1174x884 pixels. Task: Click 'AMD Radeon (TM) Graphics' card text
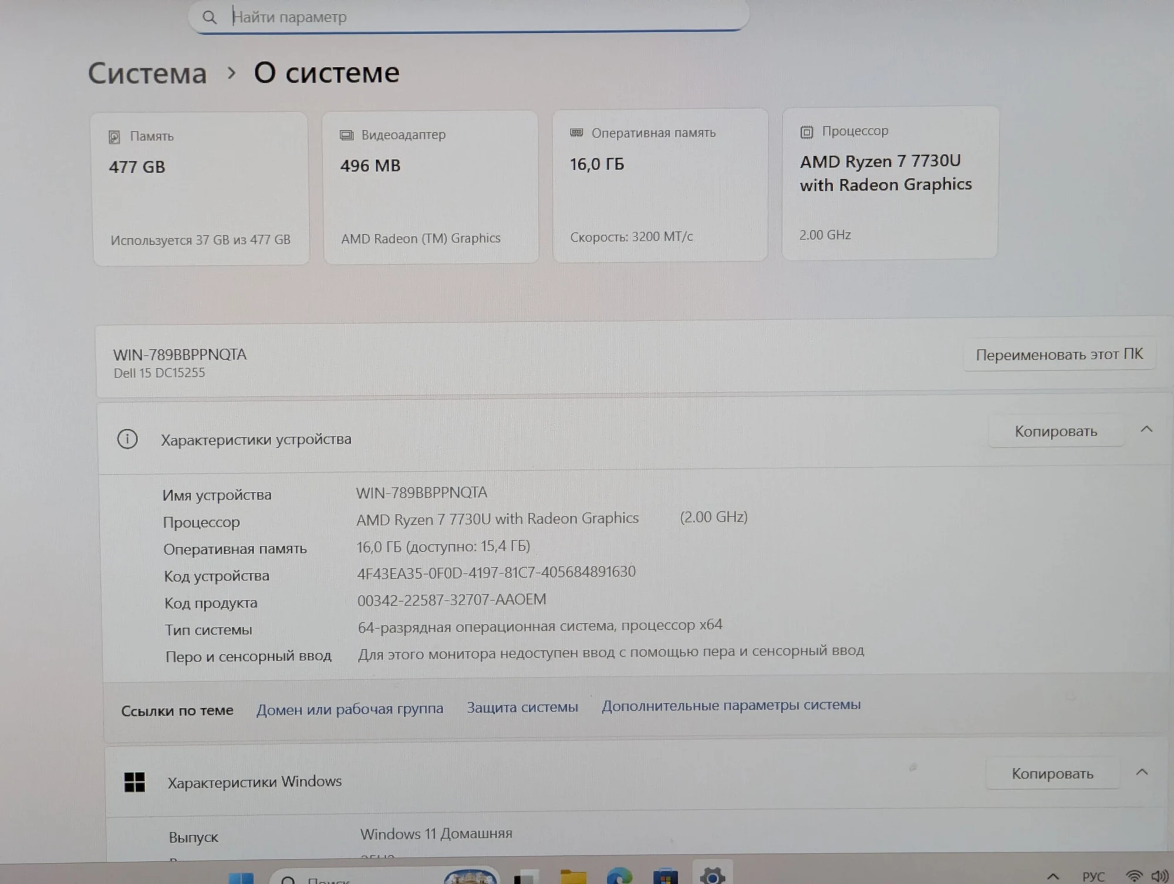tap(421, 238)
